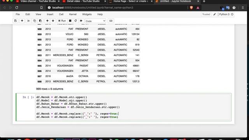Click the localhost address bar
The image size is (249, 140).
pos(117,8)
